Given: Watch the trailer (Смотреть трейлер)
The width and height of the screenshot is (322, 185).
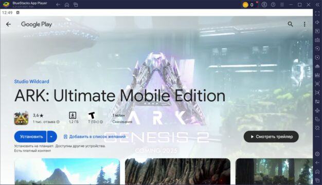Looking at the screenshot, I should [x=271, y=137].
